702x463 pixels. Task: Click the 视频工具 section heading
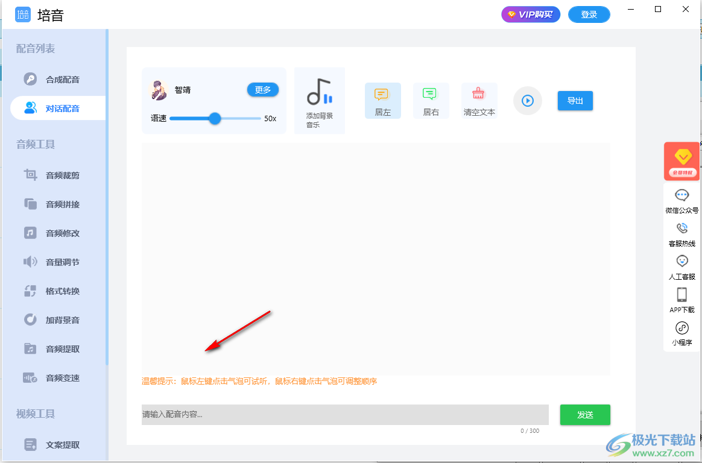tap(36, 414)
